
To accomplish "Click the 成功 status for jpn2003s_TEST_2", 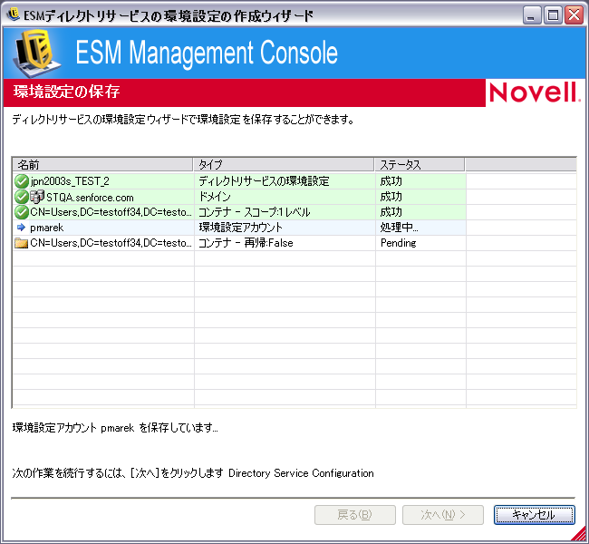I will [391, 181].
